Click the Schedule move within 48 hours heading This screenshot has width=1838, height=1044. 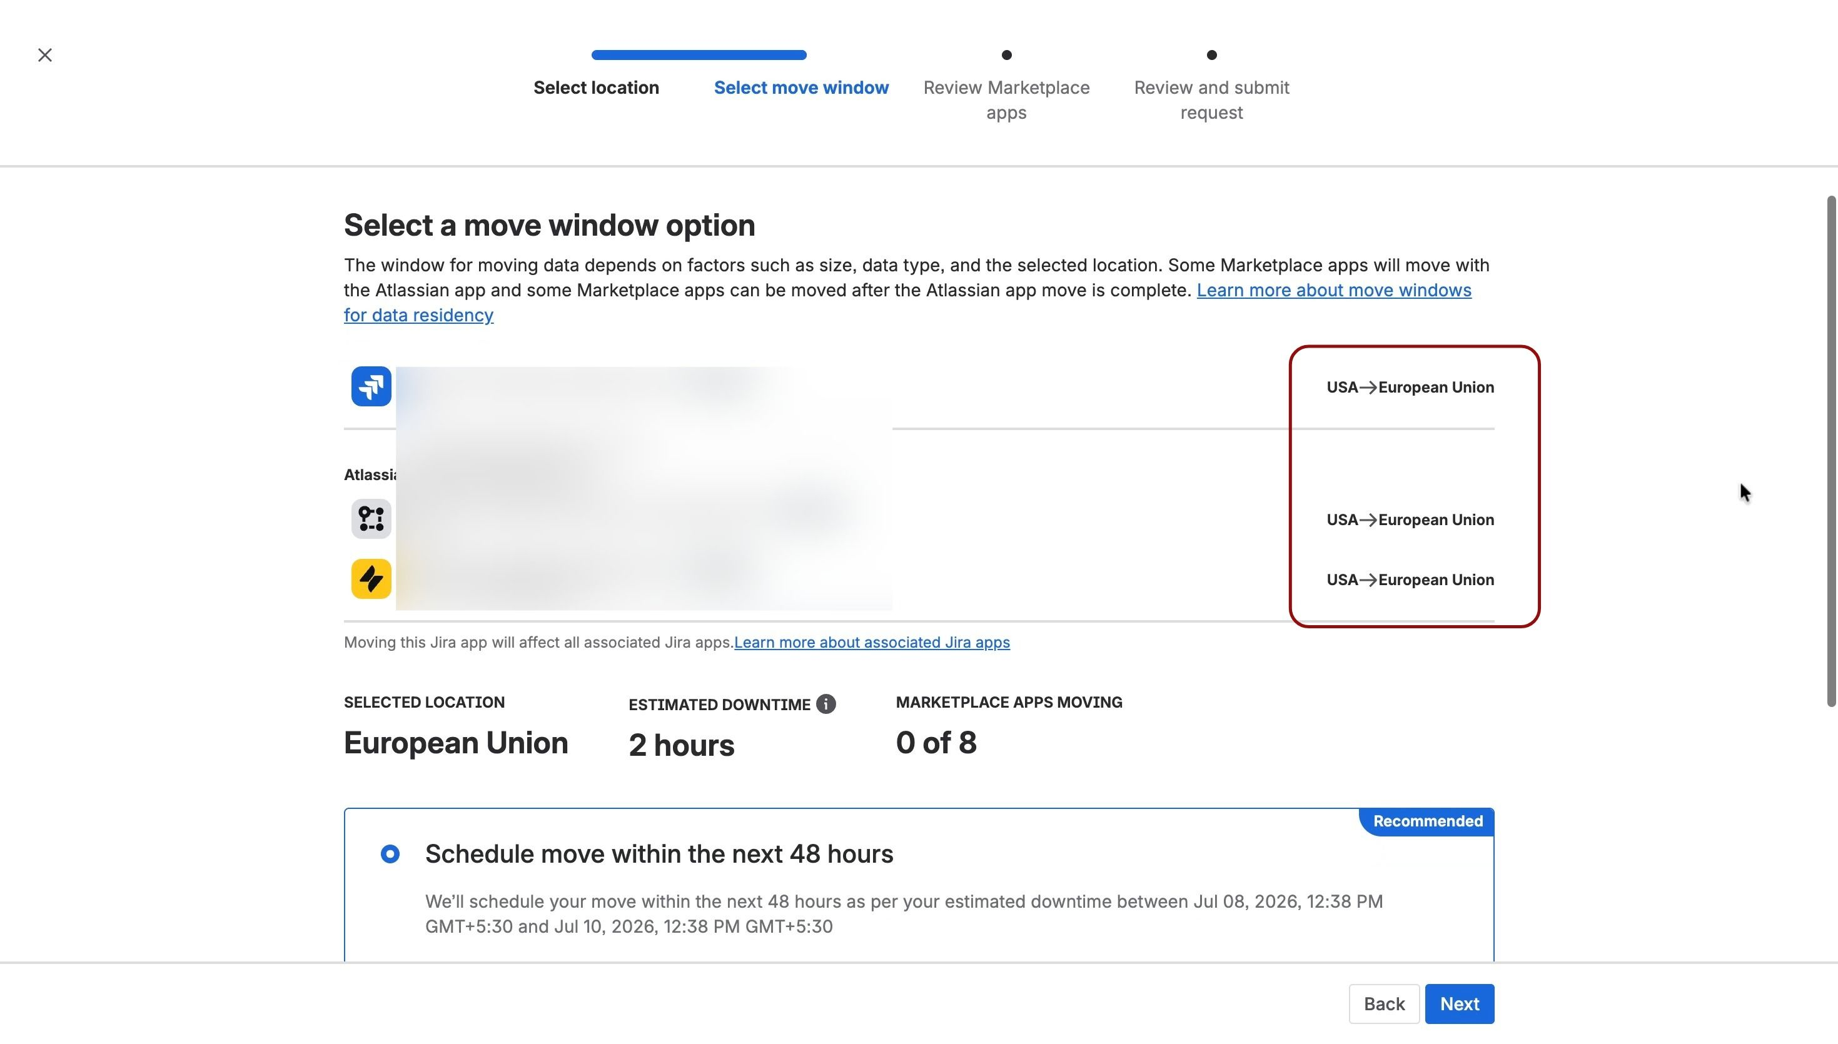659,854
